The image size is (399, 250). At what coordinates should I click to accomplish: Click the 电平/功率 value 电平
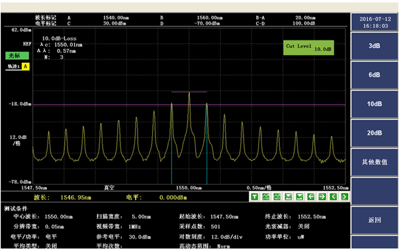[51, 237]
